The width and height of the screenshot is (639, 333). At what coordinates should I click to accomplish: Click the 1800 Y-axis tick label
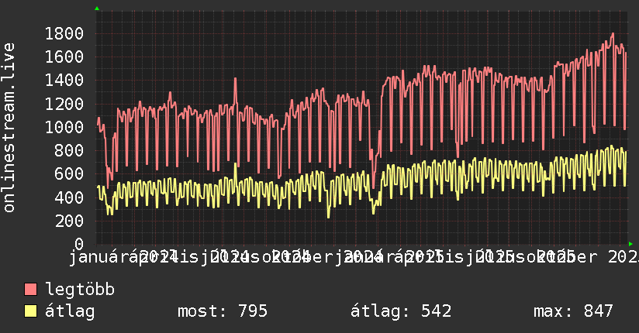pos(64,33)
